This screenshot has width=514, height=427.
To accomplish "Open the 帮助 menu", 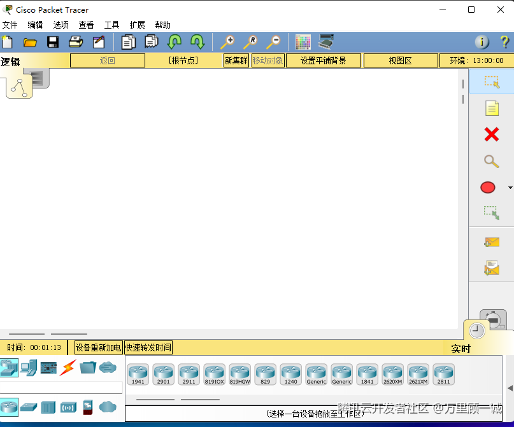I will click(x=162, y=25).
